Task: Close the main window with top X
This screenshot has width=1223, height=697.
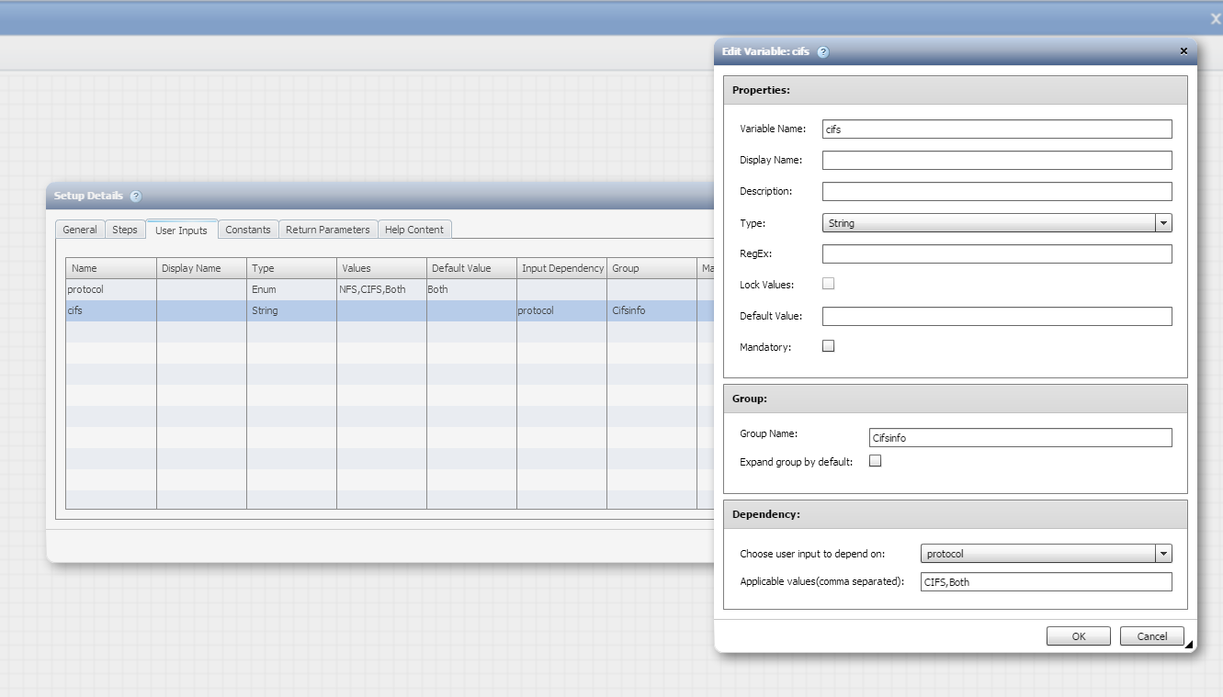Action: point(1216,19)
